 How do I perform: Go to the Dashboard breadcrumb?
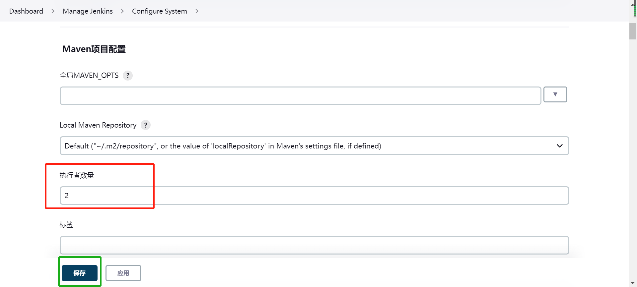point(26,11)
